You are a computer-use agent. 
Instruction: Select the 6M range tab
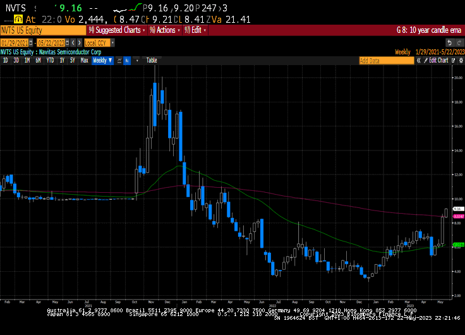click(38, 61)
